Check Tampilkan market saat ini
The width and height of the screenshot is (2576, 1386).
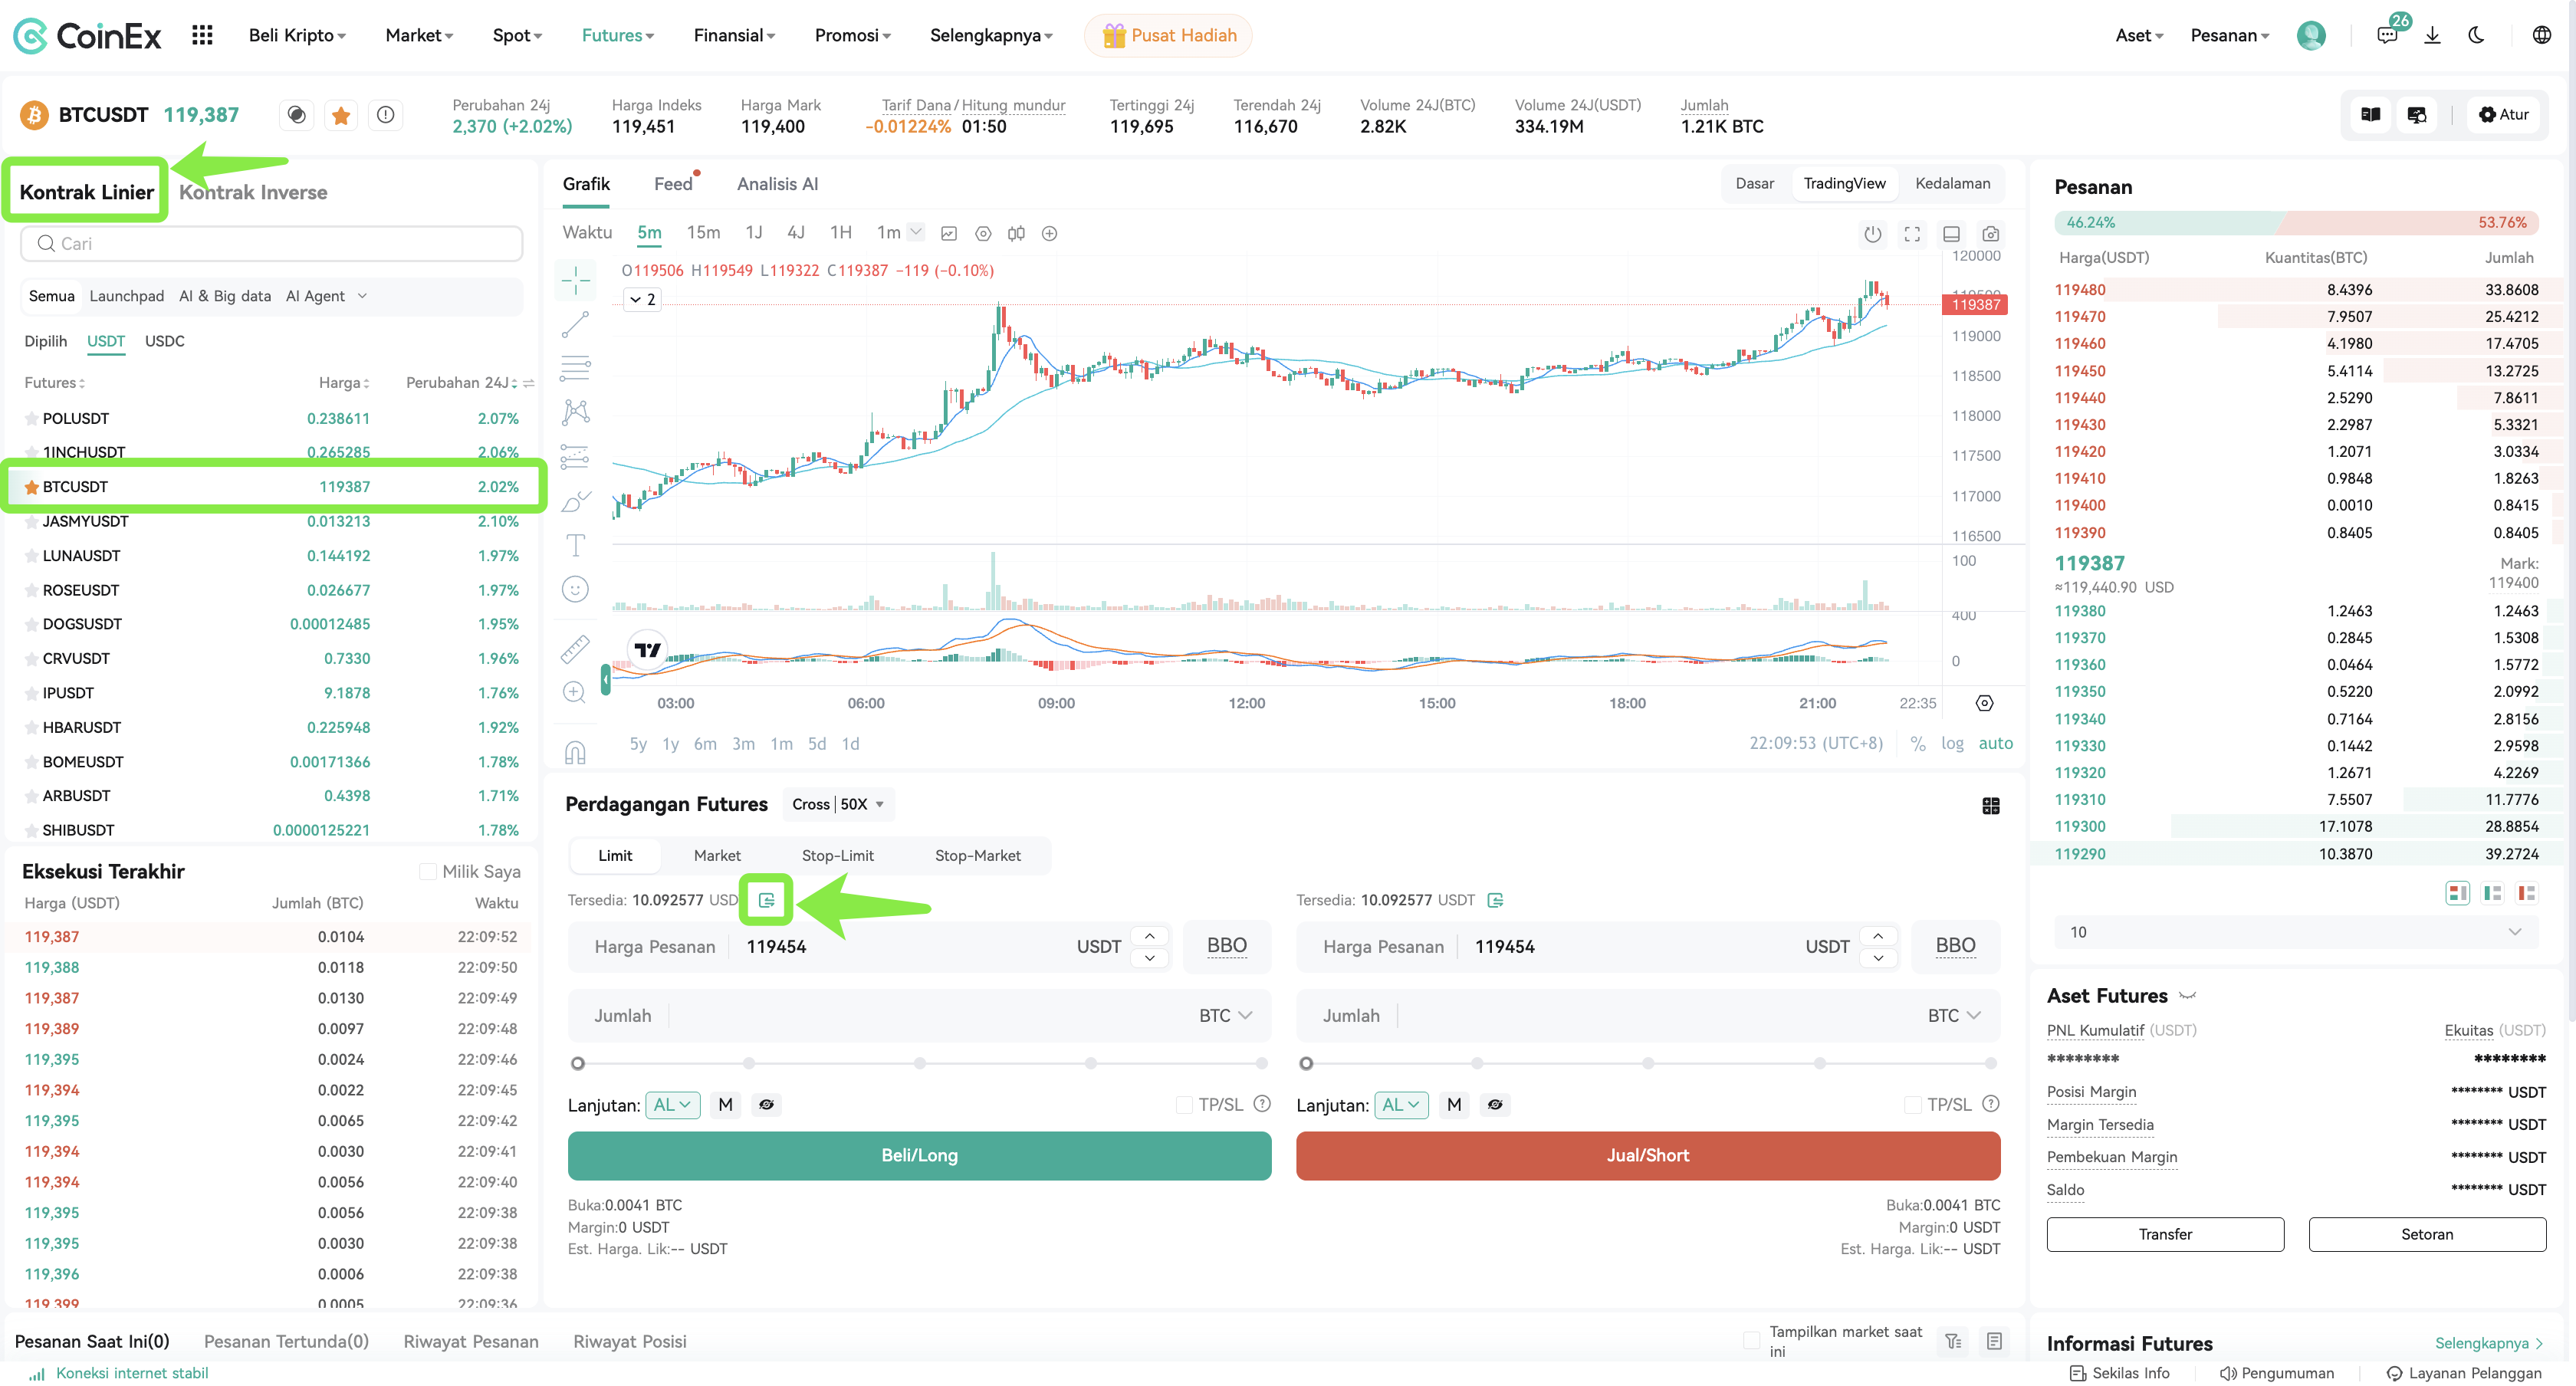point(1751,1340)
